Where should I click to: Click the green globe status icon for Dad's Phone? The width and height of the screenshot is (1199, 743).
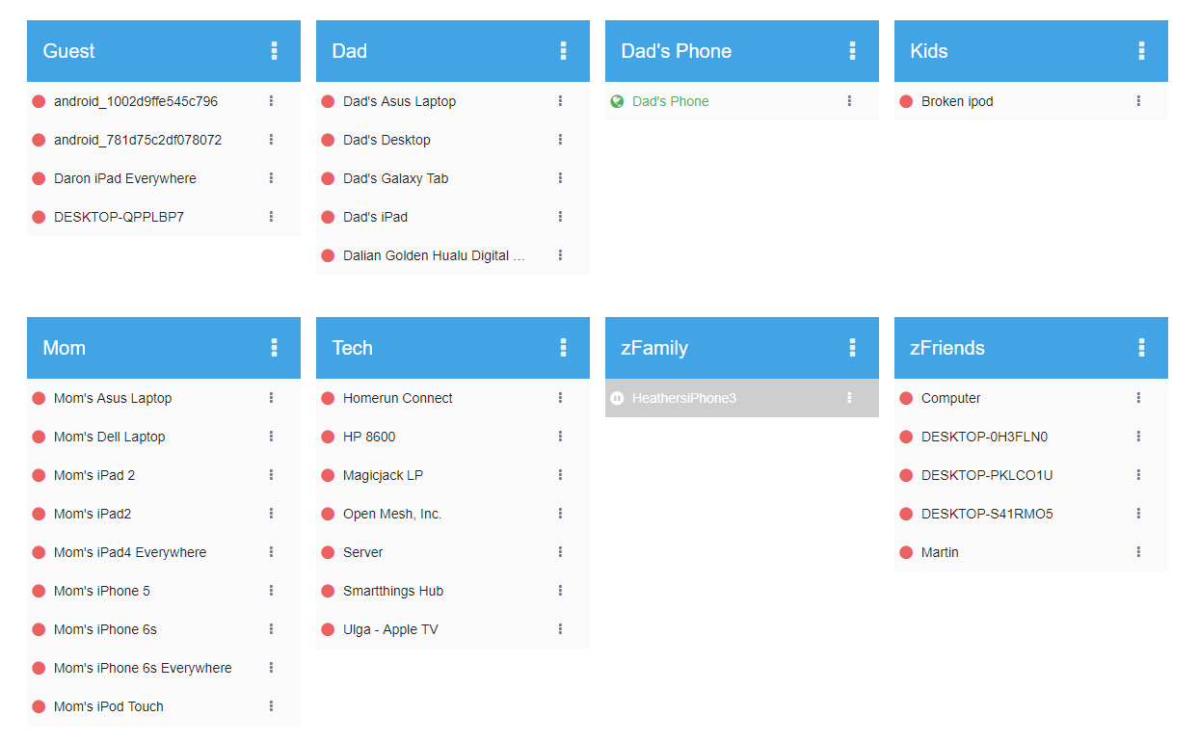click(x=617, y=101)
